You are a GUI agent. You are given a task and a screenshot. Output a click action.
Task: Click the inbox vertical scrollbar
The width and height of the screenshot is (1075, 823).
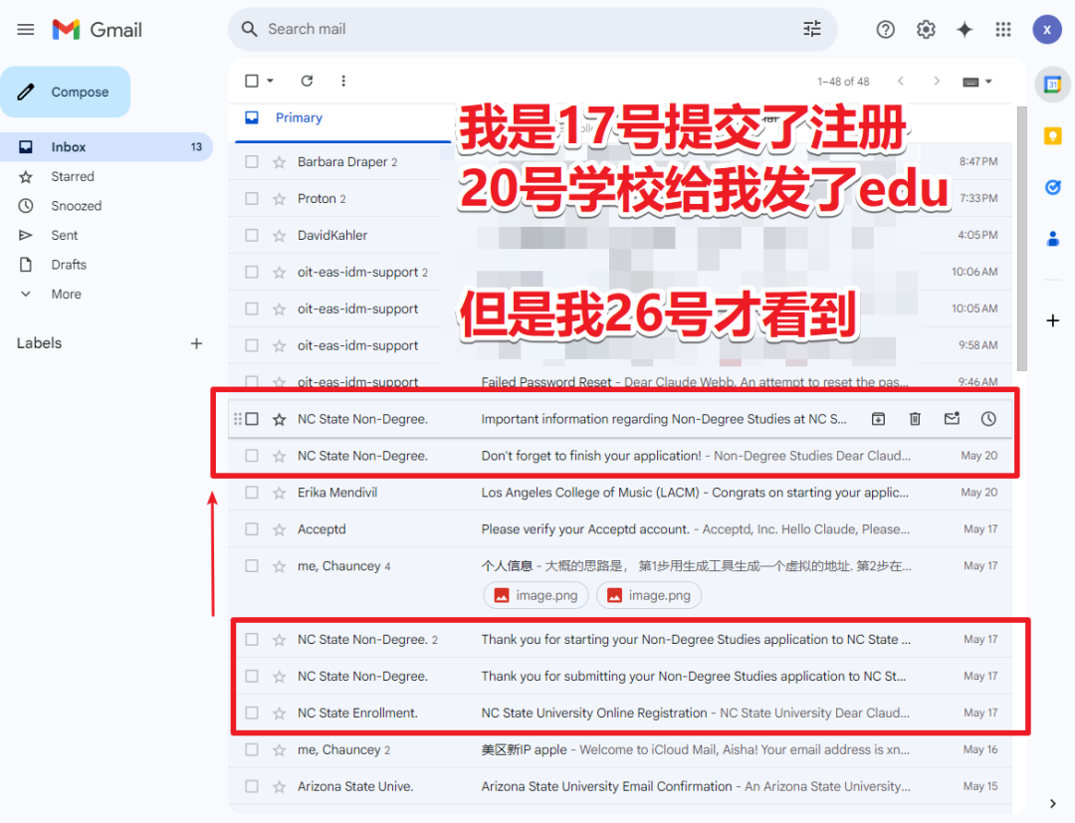click(1021, 239)
